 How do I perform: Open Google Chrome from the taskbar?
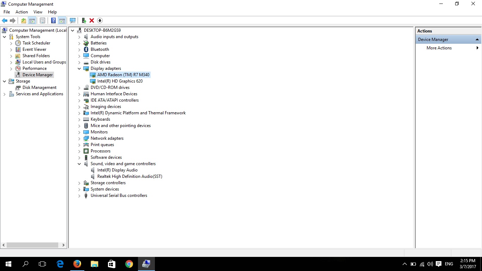[129, 264]
